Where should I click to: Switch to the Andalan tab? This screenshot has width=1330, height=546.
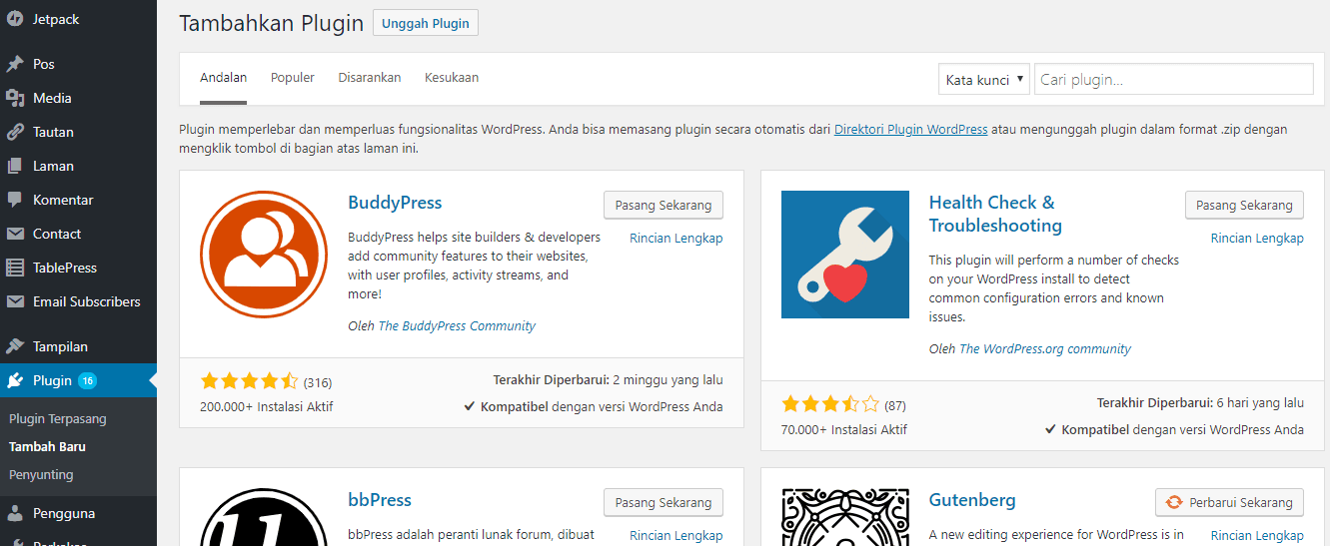[x=223, y=77]
